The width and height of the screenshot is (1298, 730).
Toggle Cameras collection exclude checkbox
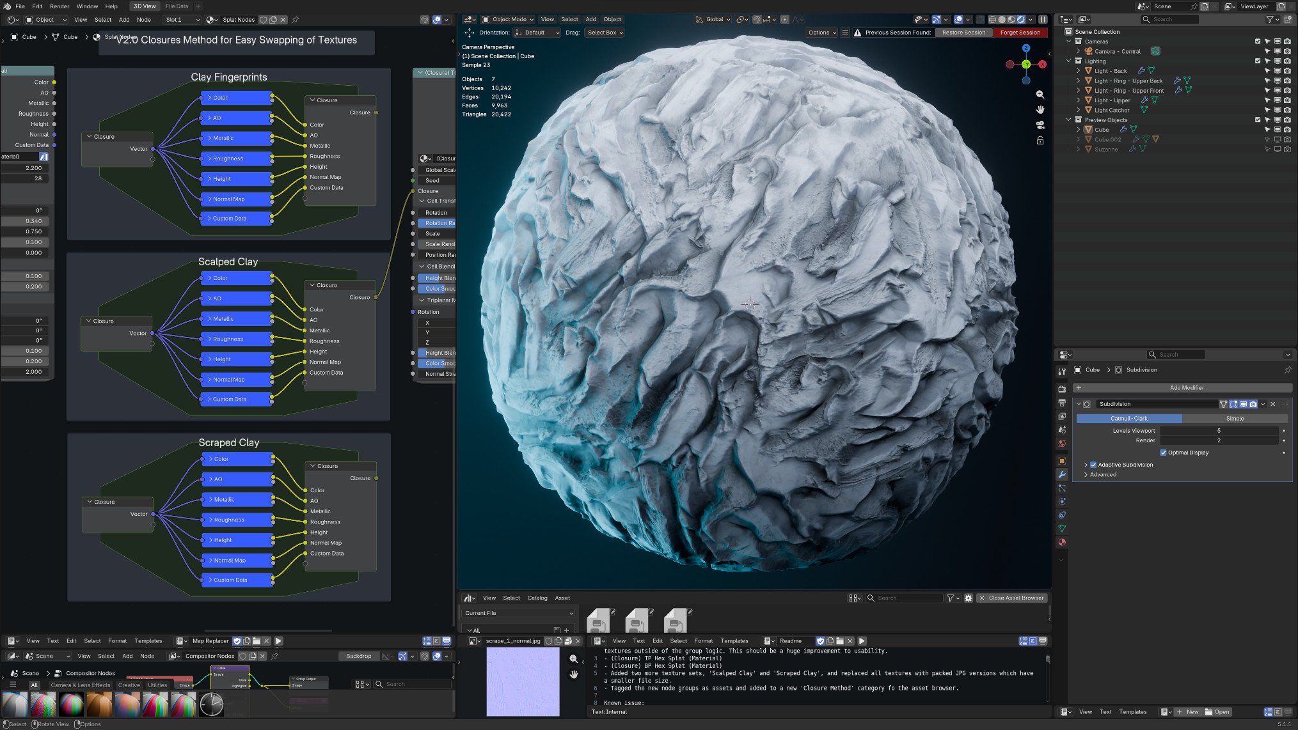coord(1258,42)
